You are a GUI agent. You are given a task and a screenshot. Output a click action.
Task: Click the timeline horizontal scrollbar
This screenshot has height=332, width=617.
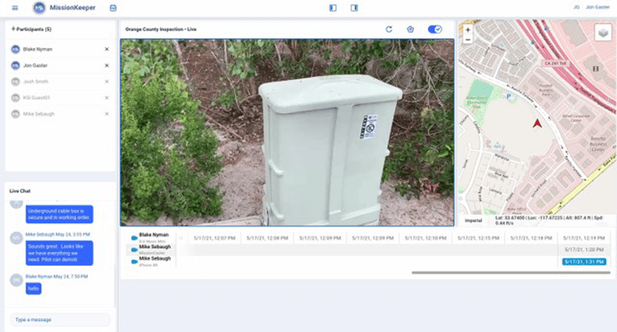pos(511,272)
